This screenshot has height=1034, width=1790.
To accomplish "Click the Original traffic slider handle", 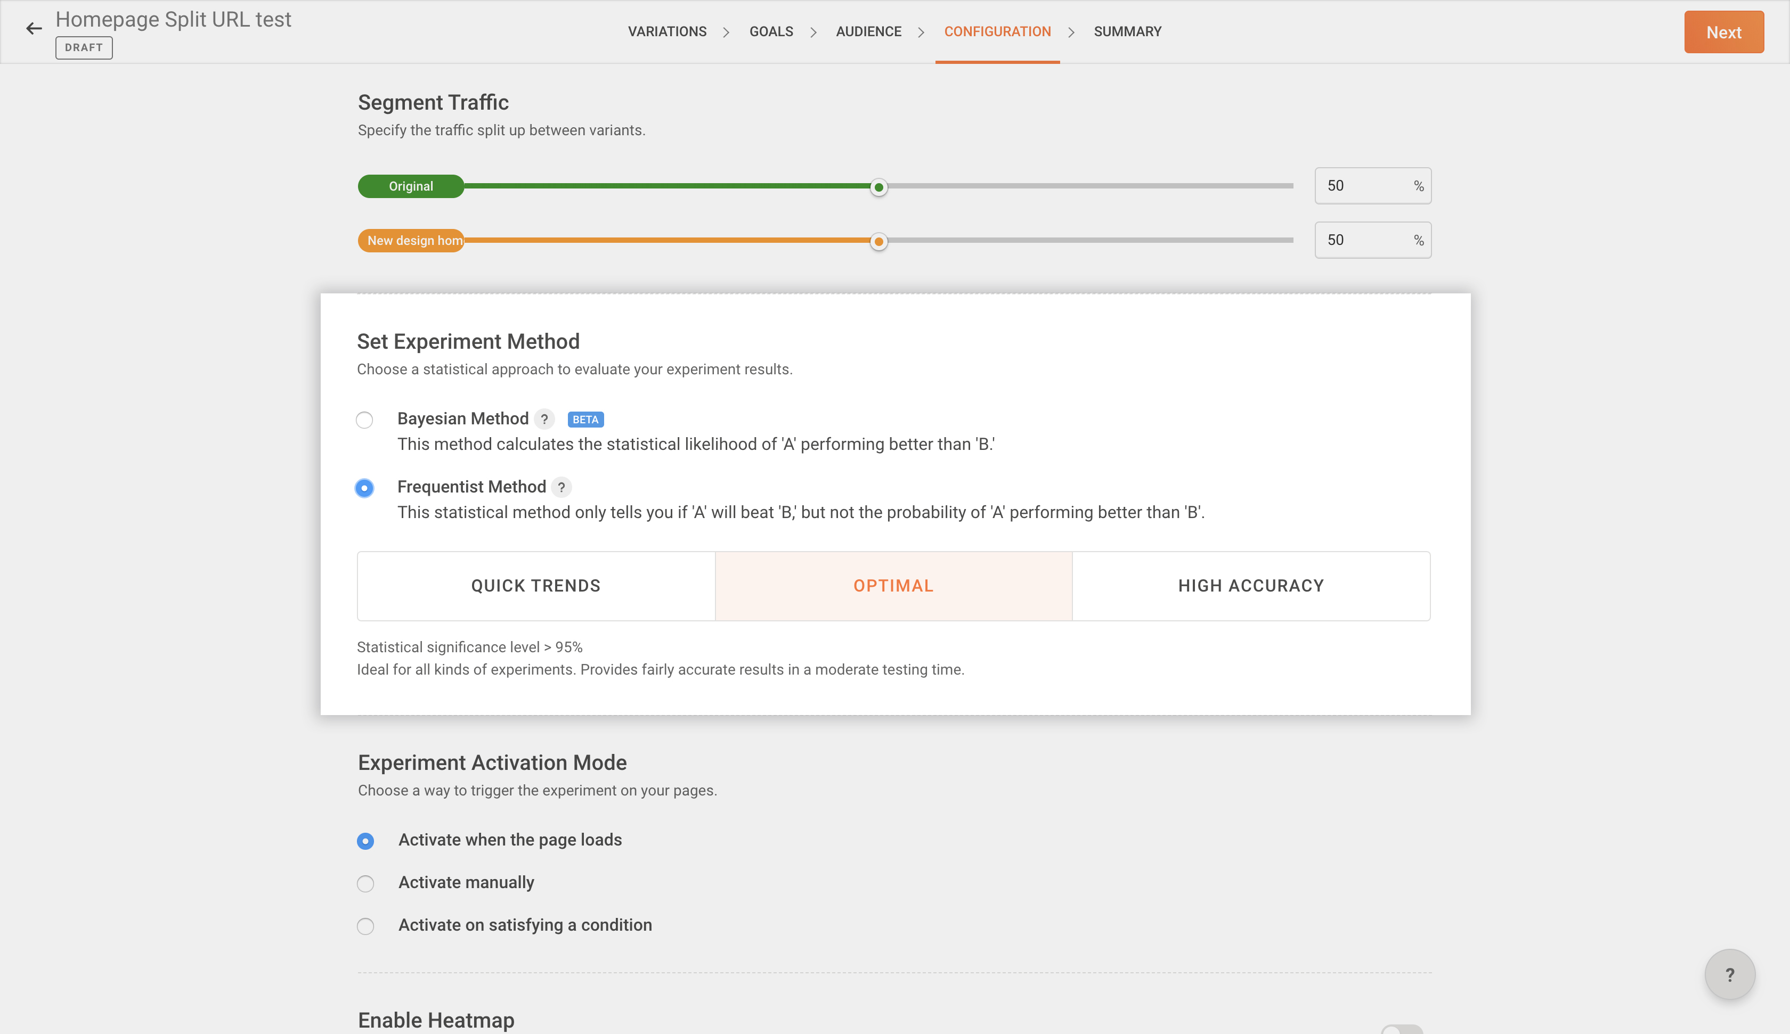I will (878, 187).
